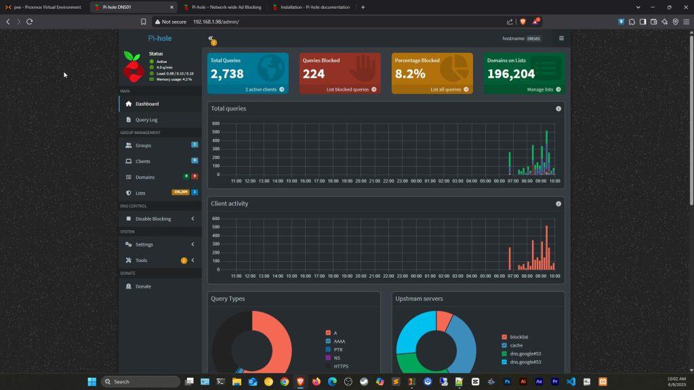This screenshot has height=390, width=694.
Task: Open the Windows Start menu
Action: pos(92,382)
